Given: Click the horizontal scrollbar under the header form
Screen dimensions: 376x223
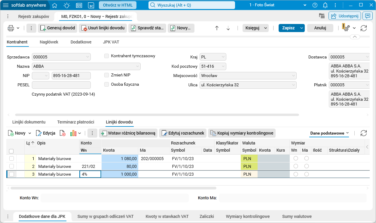Looking at the screenshot, I should 157,115.
